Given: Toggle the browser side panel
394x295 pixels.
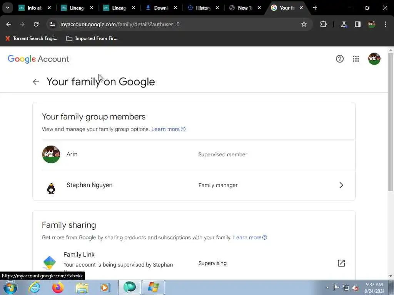Looking at the screenshot, I should click(x=358, y=24).
